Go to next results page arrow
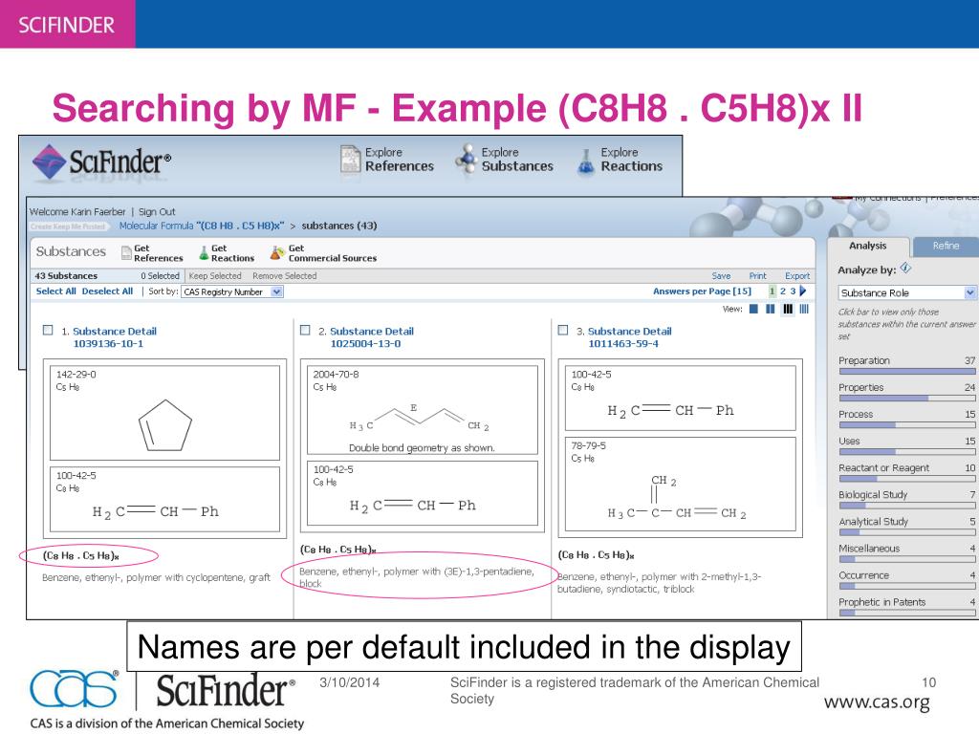The width and height of the screenshot is (979, 734). [x=803, y=291]
